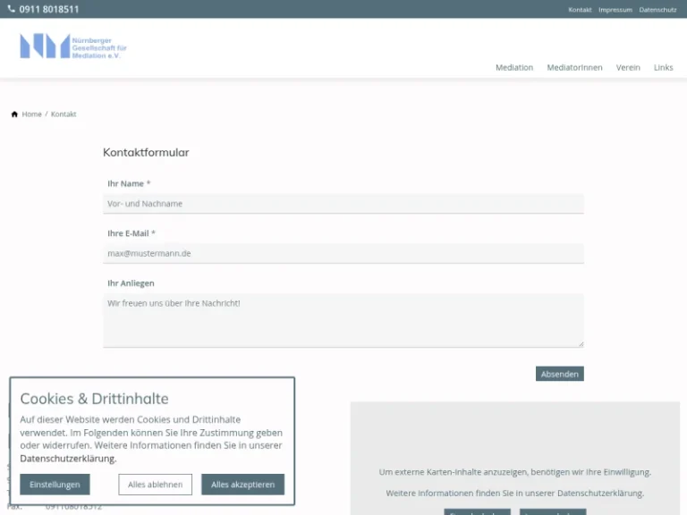Go to the Links menu item

[663, 68]
